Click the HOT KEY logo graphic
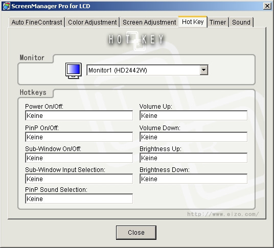Image resolution: width=274 pixels, height=248 pixels. tap(136, 40)
